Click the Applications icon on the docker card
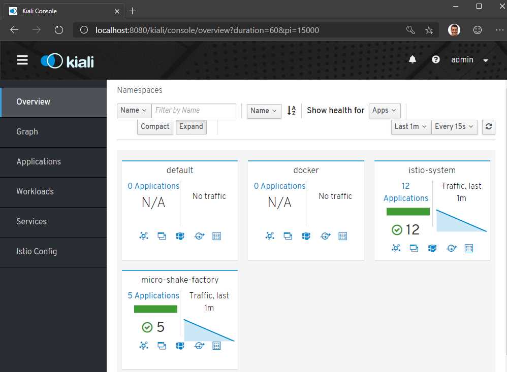507x372 pixels. (x=288, y=236)
